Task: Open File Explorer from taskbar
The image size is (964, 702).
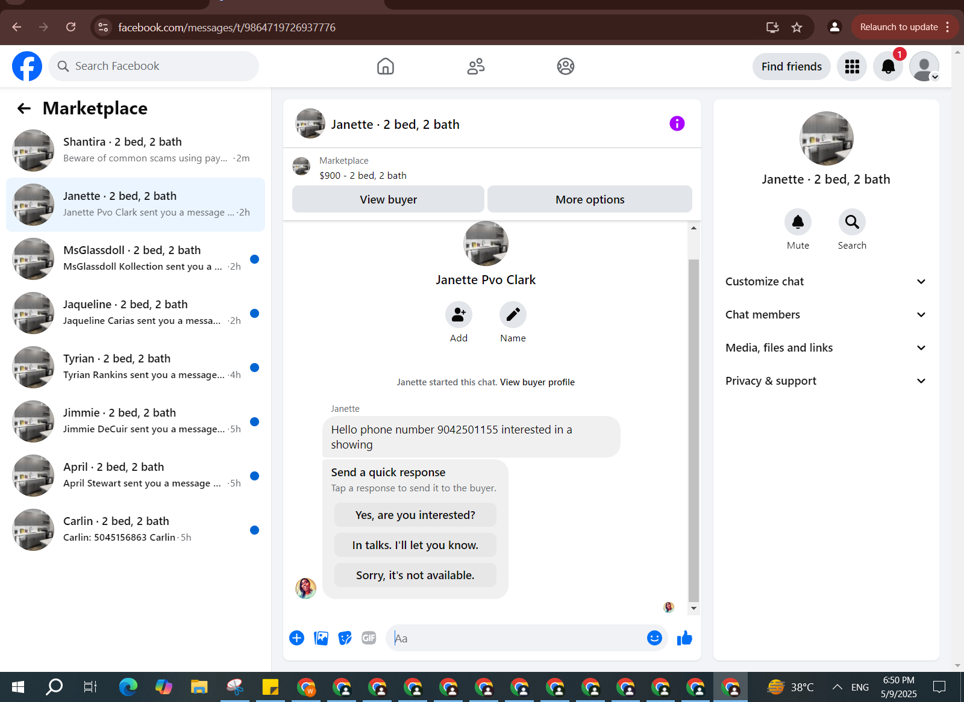Action: coord(199,687)
